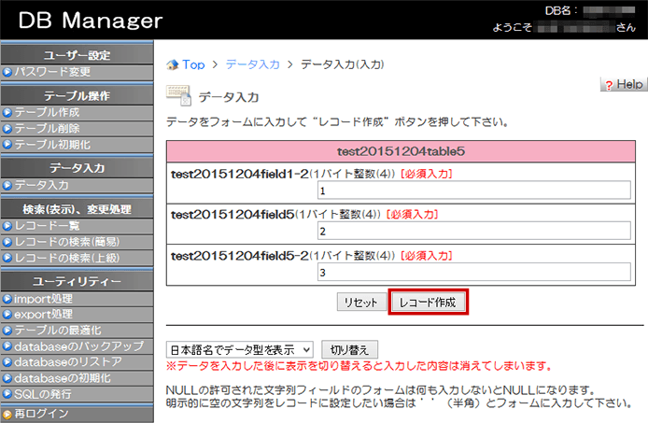Open the Help button
Screen dimensions: 648x423
pyautogui.click(x=622, y=85)
